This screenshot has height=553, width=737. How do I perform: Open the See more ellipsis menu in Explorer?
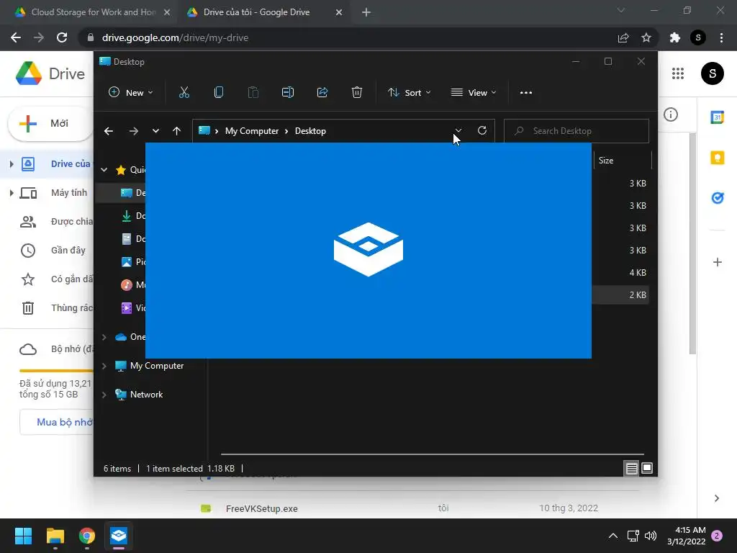tap(526, 93)
